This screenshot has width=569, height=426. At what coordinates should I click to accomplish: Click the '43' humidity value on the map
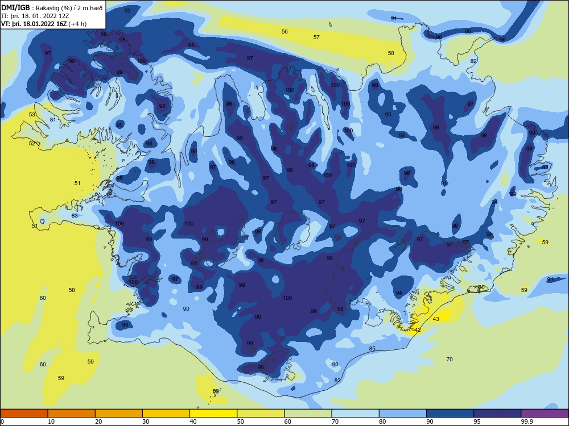click(x=436, y=319)
